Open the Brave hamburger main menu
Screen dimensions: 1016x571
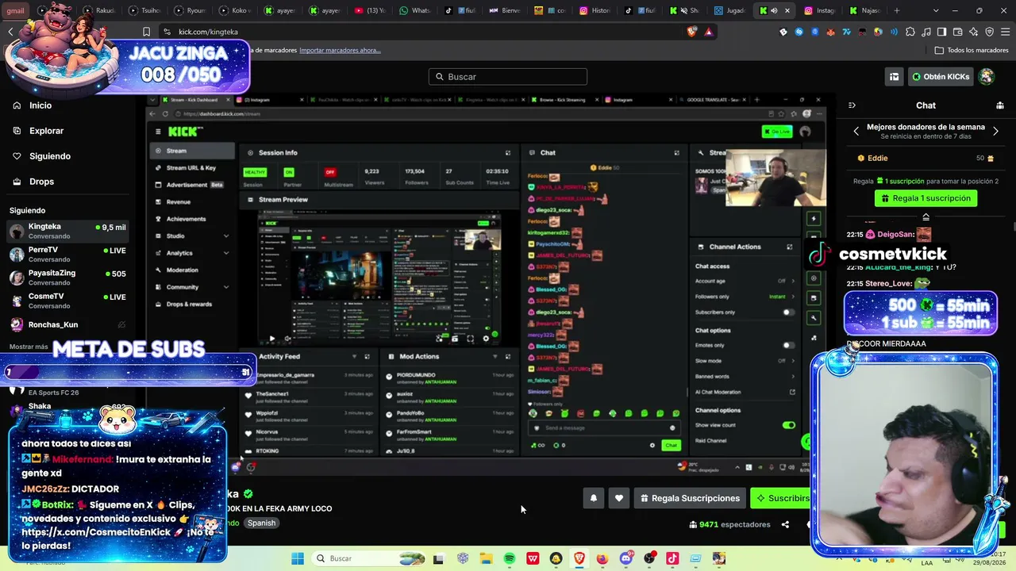pyautogui.click(x=1004, y=32)
